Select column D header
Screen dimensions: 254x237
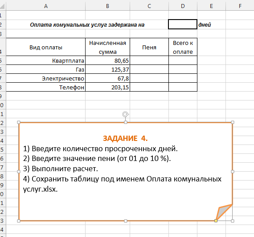pyautogui.click(x=183, y=6)
